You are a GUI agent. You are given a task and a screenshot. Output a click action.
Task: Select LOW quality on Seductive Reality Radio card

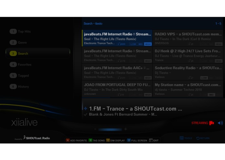coord(204,78)
